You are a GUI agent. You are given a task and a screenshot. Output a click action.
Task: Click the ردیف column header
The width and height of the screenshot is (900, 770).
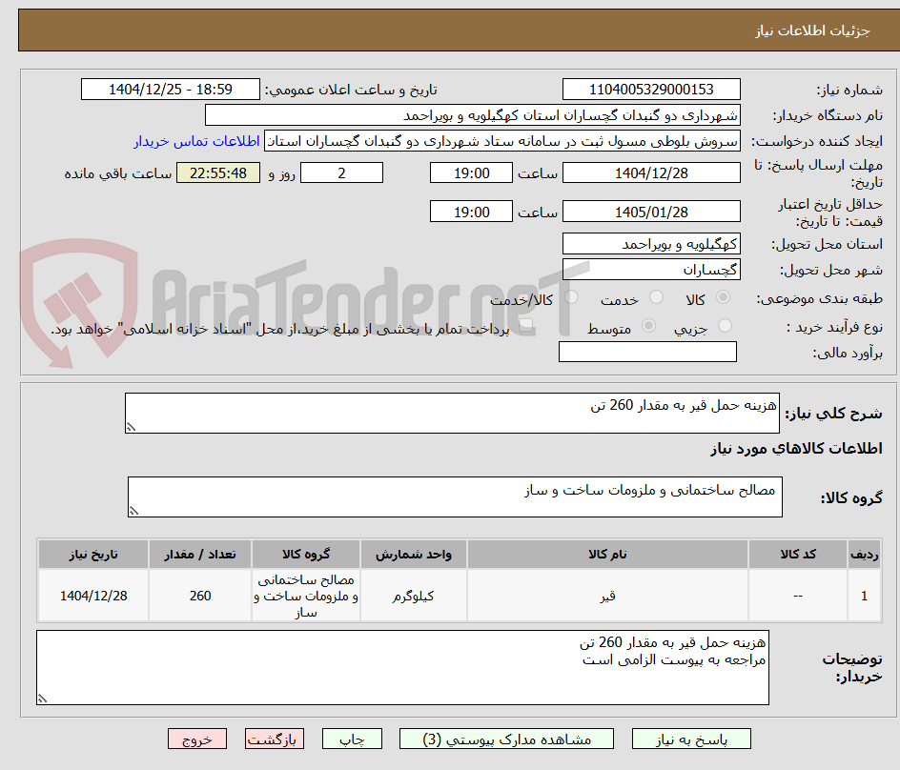865,555
